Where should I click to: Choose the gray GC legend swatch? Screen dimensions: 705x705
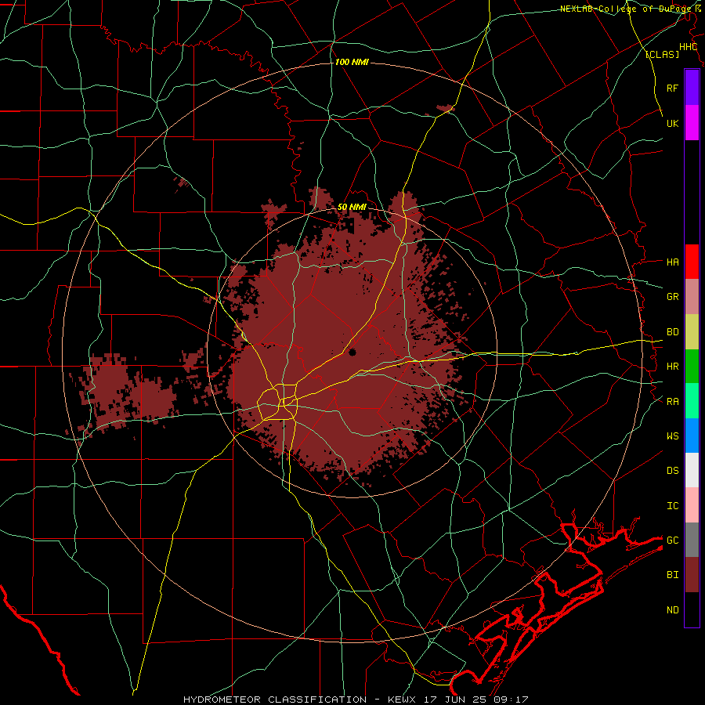pyautogui.click(x=692, y=540)
